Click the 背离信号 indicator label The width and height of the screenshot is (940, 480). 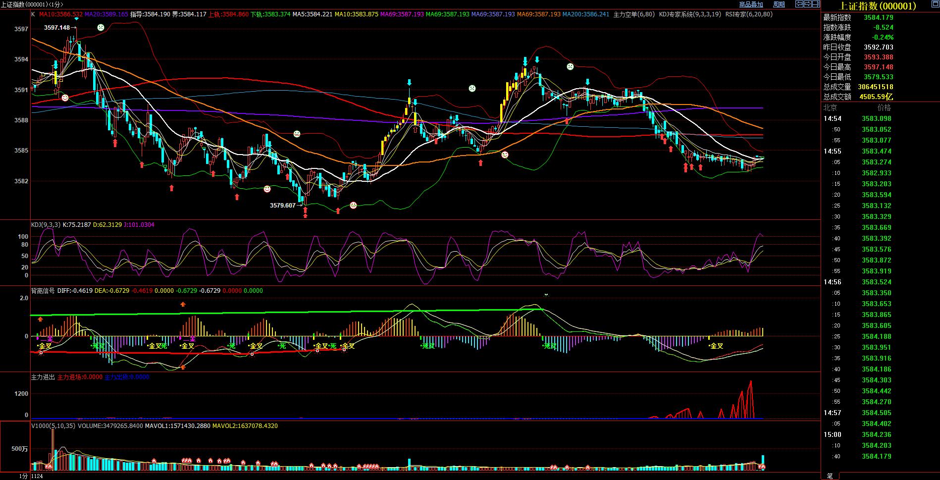[x=43, y=291]
